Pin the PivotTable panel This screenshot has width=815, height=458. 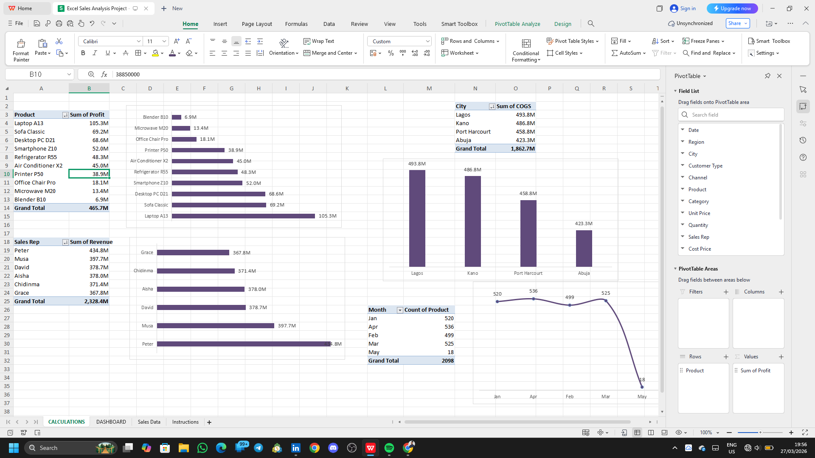[767, 76]
